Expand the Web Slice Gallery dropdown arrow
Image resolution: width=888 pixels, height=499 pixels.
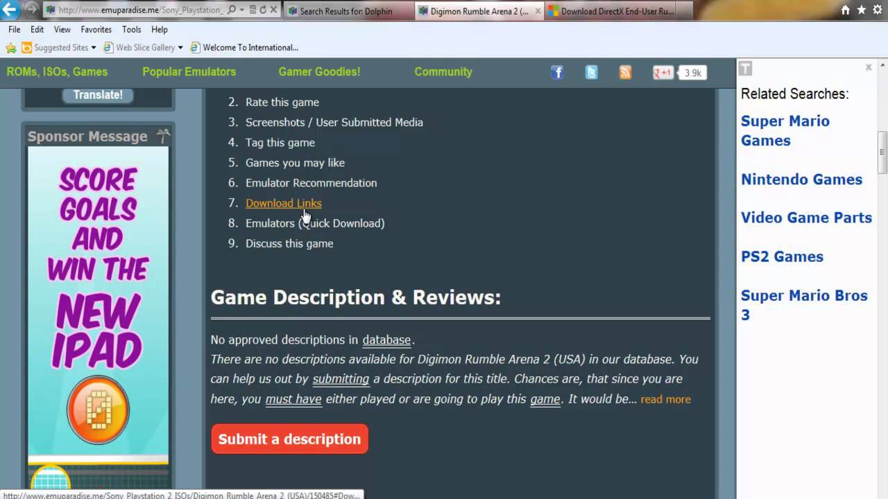[x=180, y=48]
